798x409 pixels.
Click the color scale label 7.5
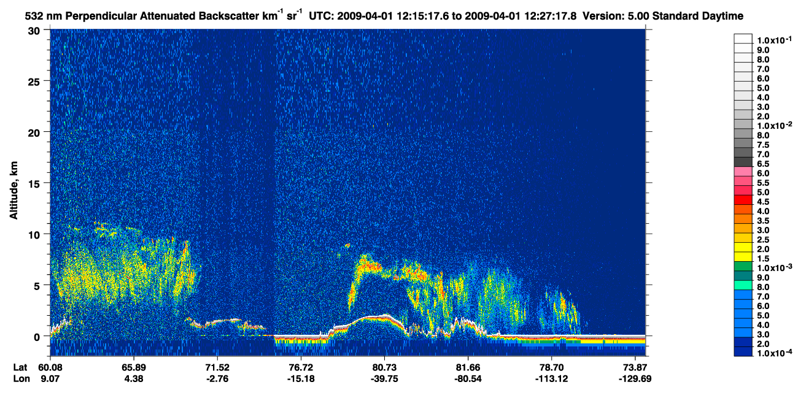[764, 145]
